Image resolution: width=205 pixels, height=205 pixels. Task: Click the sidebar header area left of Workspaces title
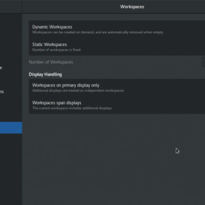pyautogui.click(x=11, y=7)
